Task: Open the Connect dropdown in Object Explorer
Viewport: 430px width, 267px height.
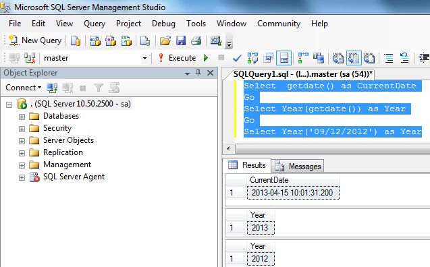Action: [x=24, y=88]
